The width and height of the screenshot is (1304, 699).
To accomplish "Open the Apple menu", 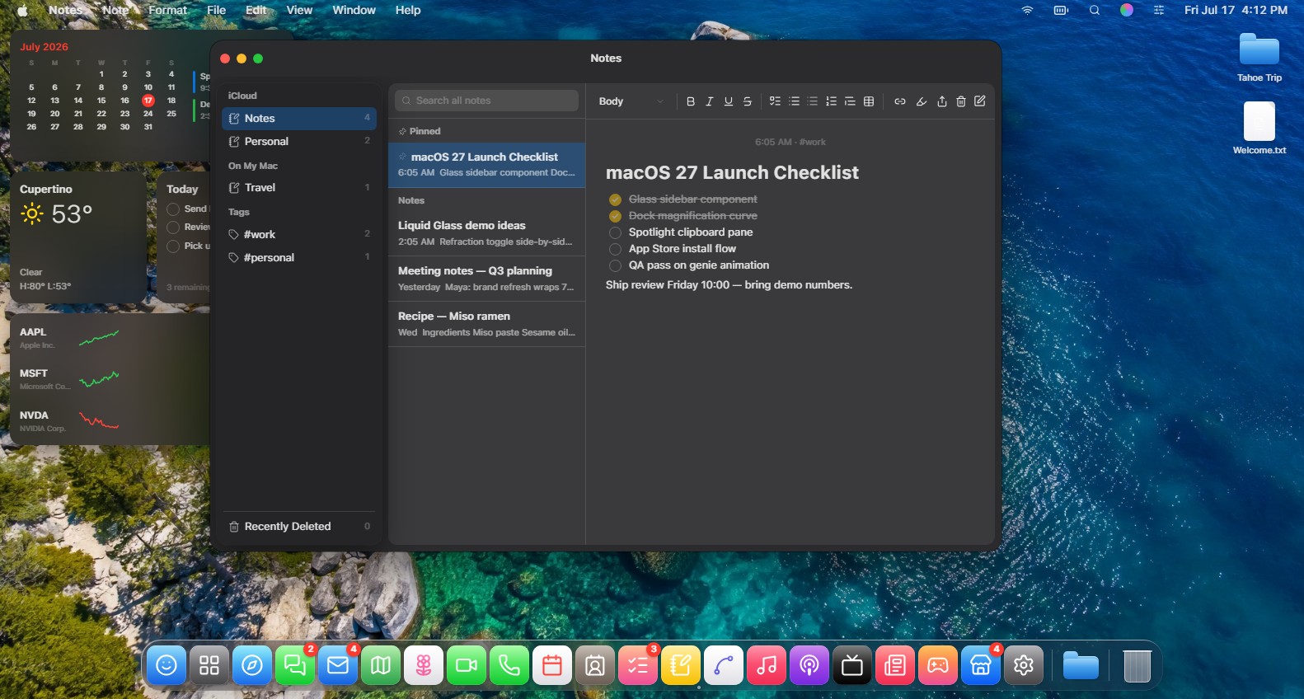I will [22, 10].
